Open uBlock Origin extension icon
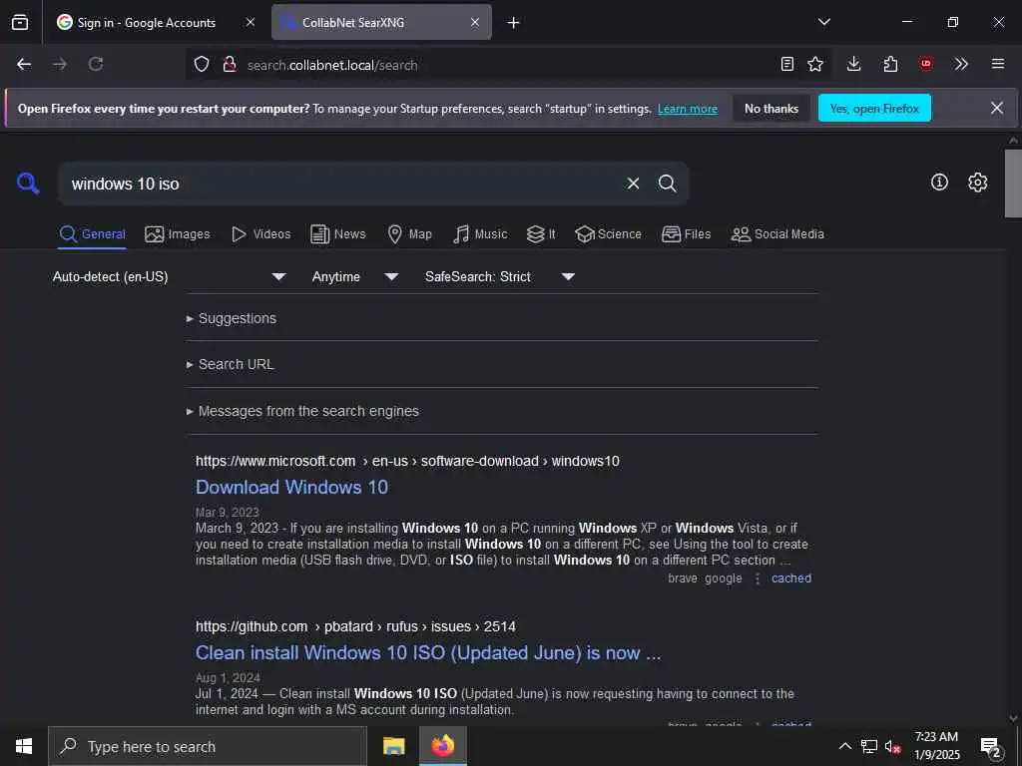This screenshot has height=766, width=1022. [925, 64]
